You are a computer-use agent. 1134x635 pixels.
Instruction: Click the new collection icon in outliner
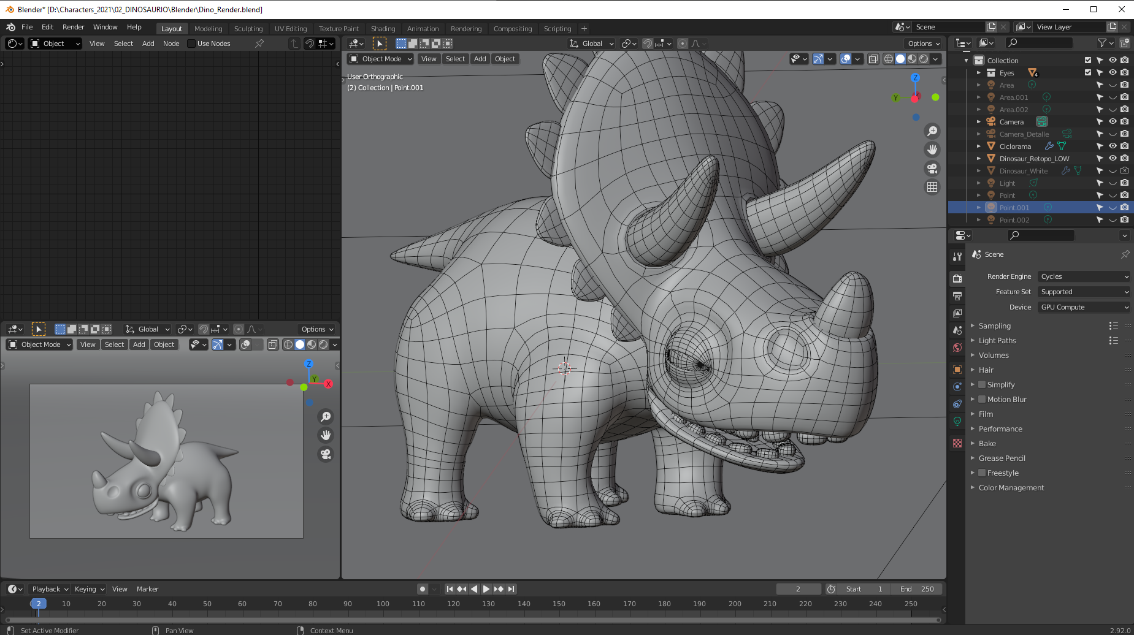point(1125,43)
